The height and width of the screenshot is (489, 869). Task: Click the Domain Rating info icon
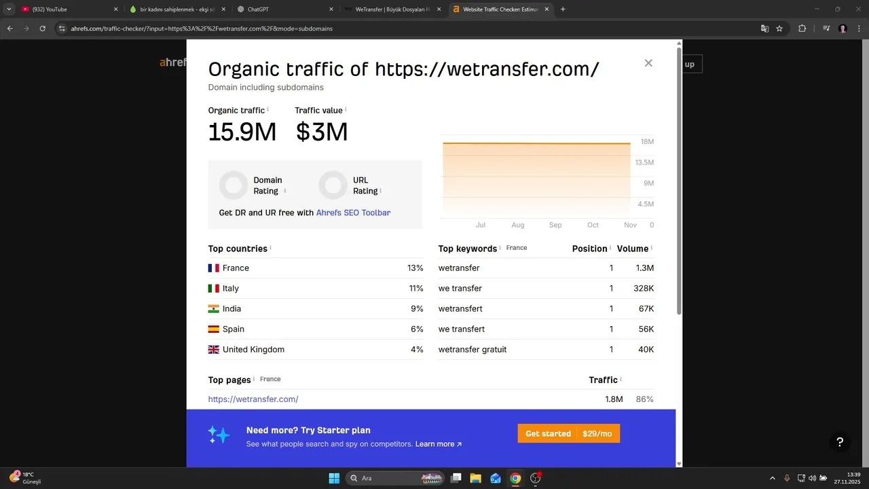tap(284, 191)
